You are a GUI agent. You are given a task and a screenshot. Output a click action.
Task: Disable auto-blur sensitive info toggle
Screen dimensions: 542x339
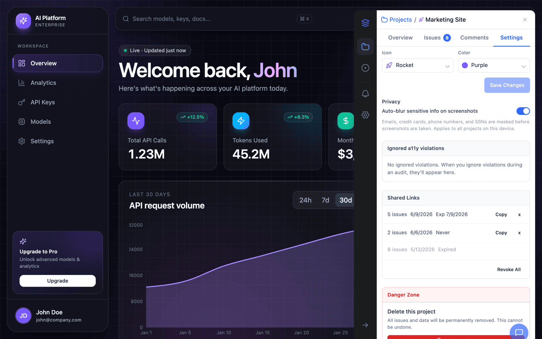[x=523, y=111]
